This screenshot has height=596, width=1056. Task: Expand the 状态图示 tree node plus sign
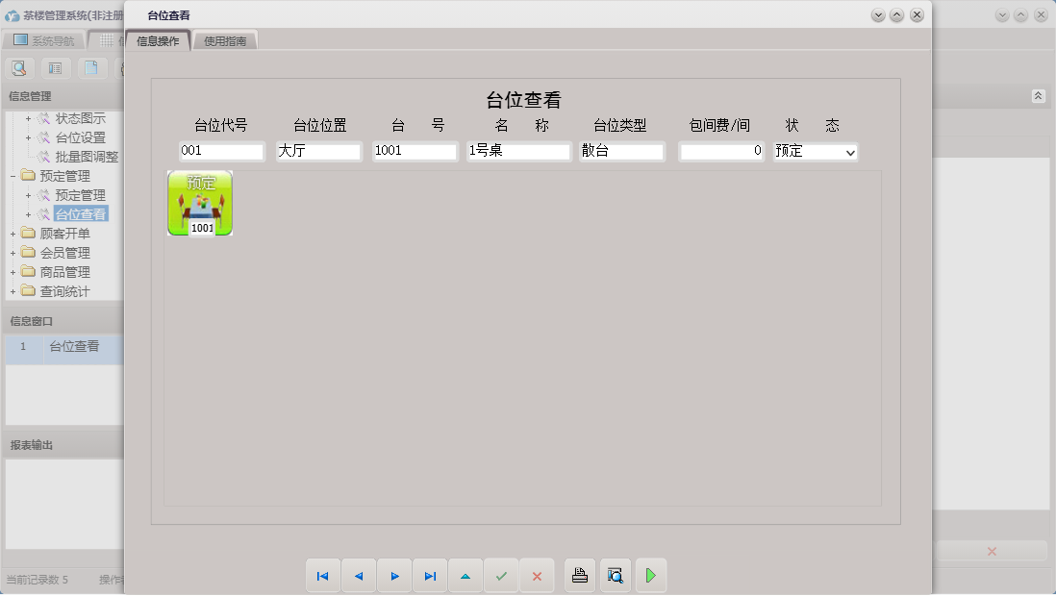[28, 118]
